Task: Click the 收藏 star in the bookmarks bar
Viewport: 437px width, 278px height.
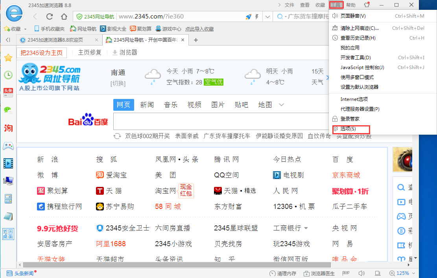Action: tap(7, 29)
